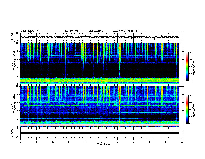The image size is (205, 159).
Task: Click the time axis tick label '8'
Action: 150,142
